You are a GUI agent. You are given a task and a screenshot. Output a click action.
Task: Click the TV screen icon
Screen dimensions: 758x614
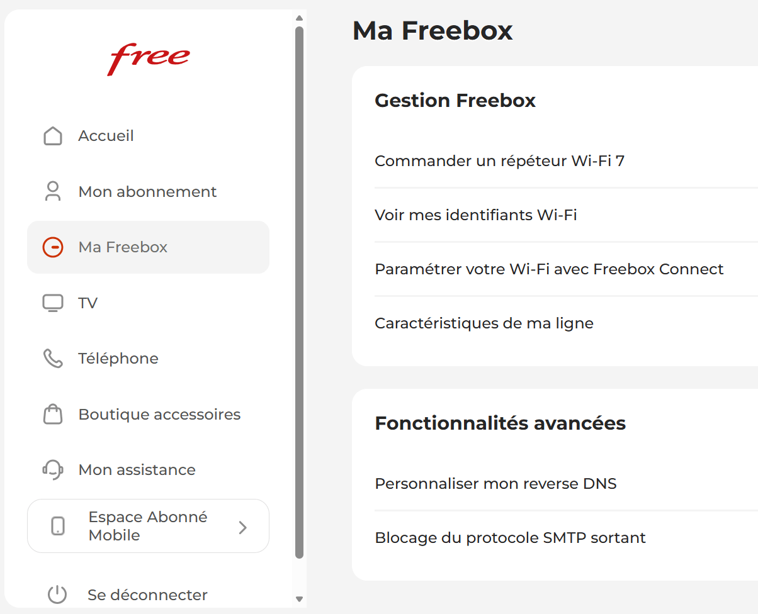click(53, 303)
